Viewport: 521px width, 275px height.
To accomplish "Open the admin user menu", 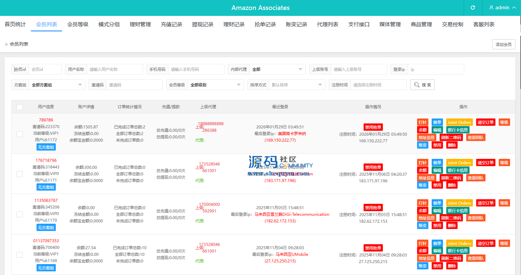I will tap(502, 8).
